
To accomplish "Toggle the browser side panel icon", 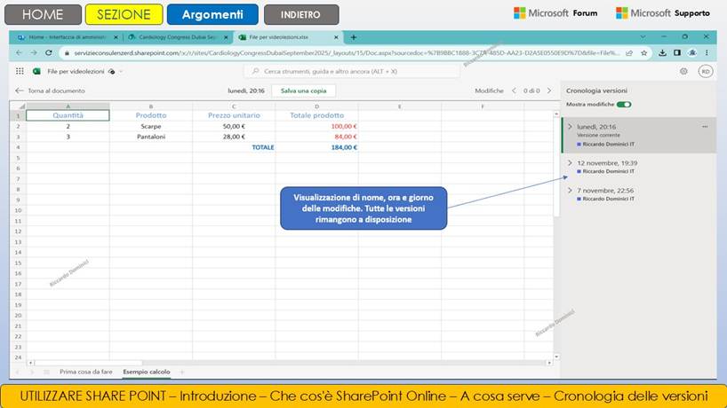I will pyautogui.click(x=677, y=53).
